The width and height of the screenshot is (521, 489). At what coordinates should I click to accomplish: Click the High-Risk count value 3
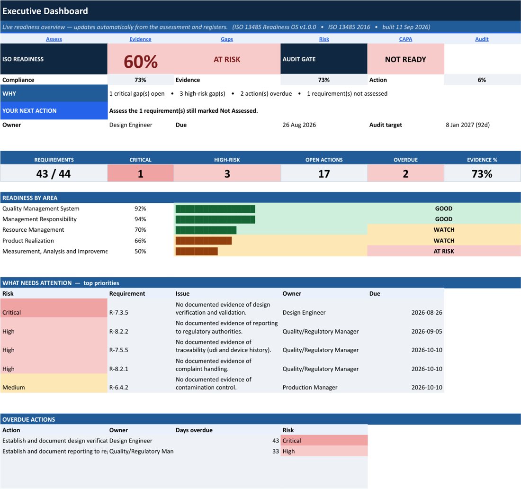click(227, 174)
